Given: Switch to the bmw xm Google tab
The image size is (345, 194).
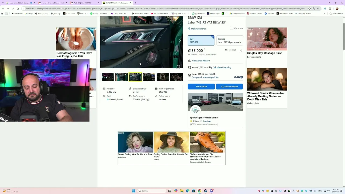Looking at the screenshot, I should 20,3.
